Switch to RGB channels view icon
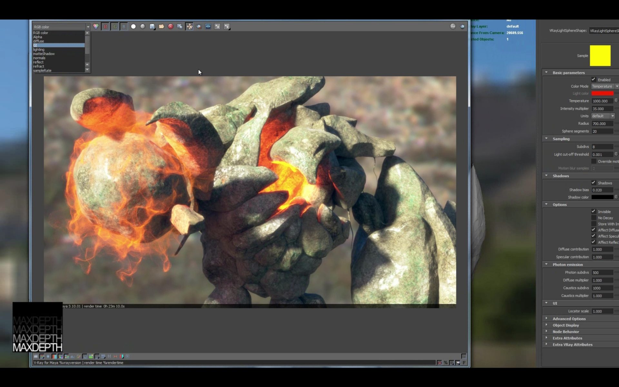The width and height of the screenshot is (619, 387). click(96, 26)
